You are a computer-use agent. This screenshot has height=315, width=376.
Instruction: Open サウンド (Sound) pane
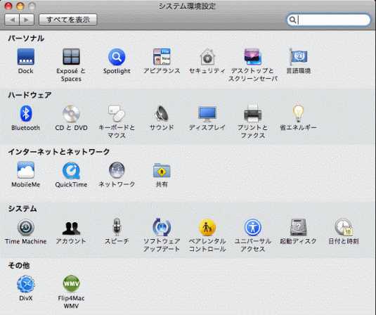tap(162, 113)
